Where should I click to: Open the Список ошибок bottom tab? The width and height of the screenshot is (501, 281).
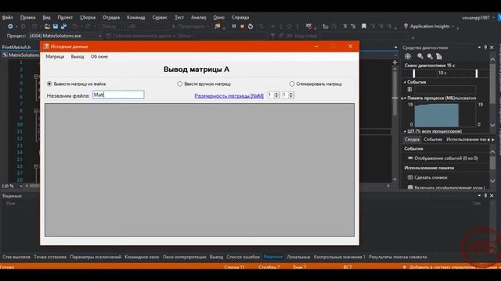[243, 257]
